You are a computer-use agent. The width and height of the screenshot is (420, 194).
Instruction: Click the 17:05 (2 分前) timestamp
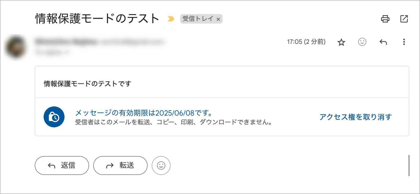tap(306, 42)
